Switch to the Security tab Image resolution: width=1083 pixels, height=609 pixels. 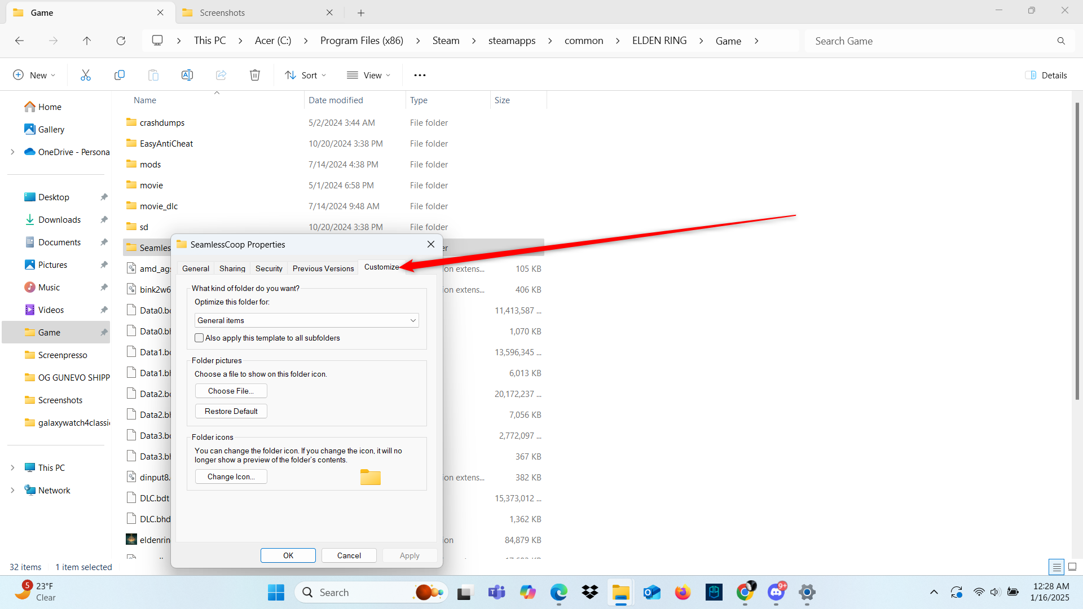tap(269, 268)
